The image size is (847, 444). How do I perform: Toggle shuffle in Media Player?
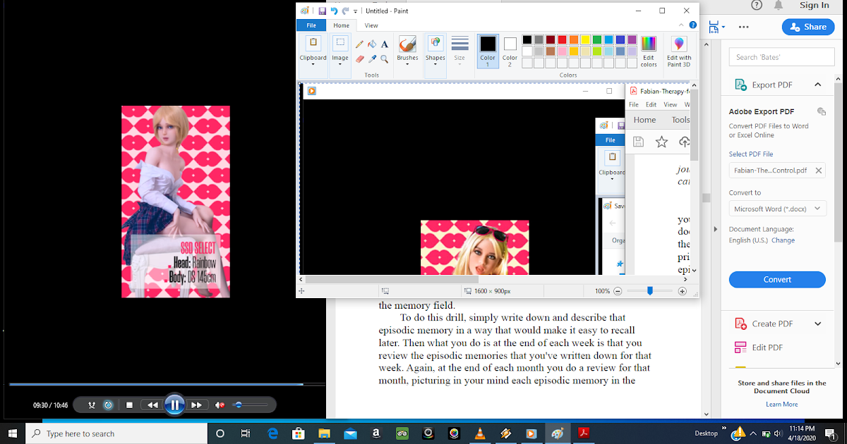pos(92,405)
